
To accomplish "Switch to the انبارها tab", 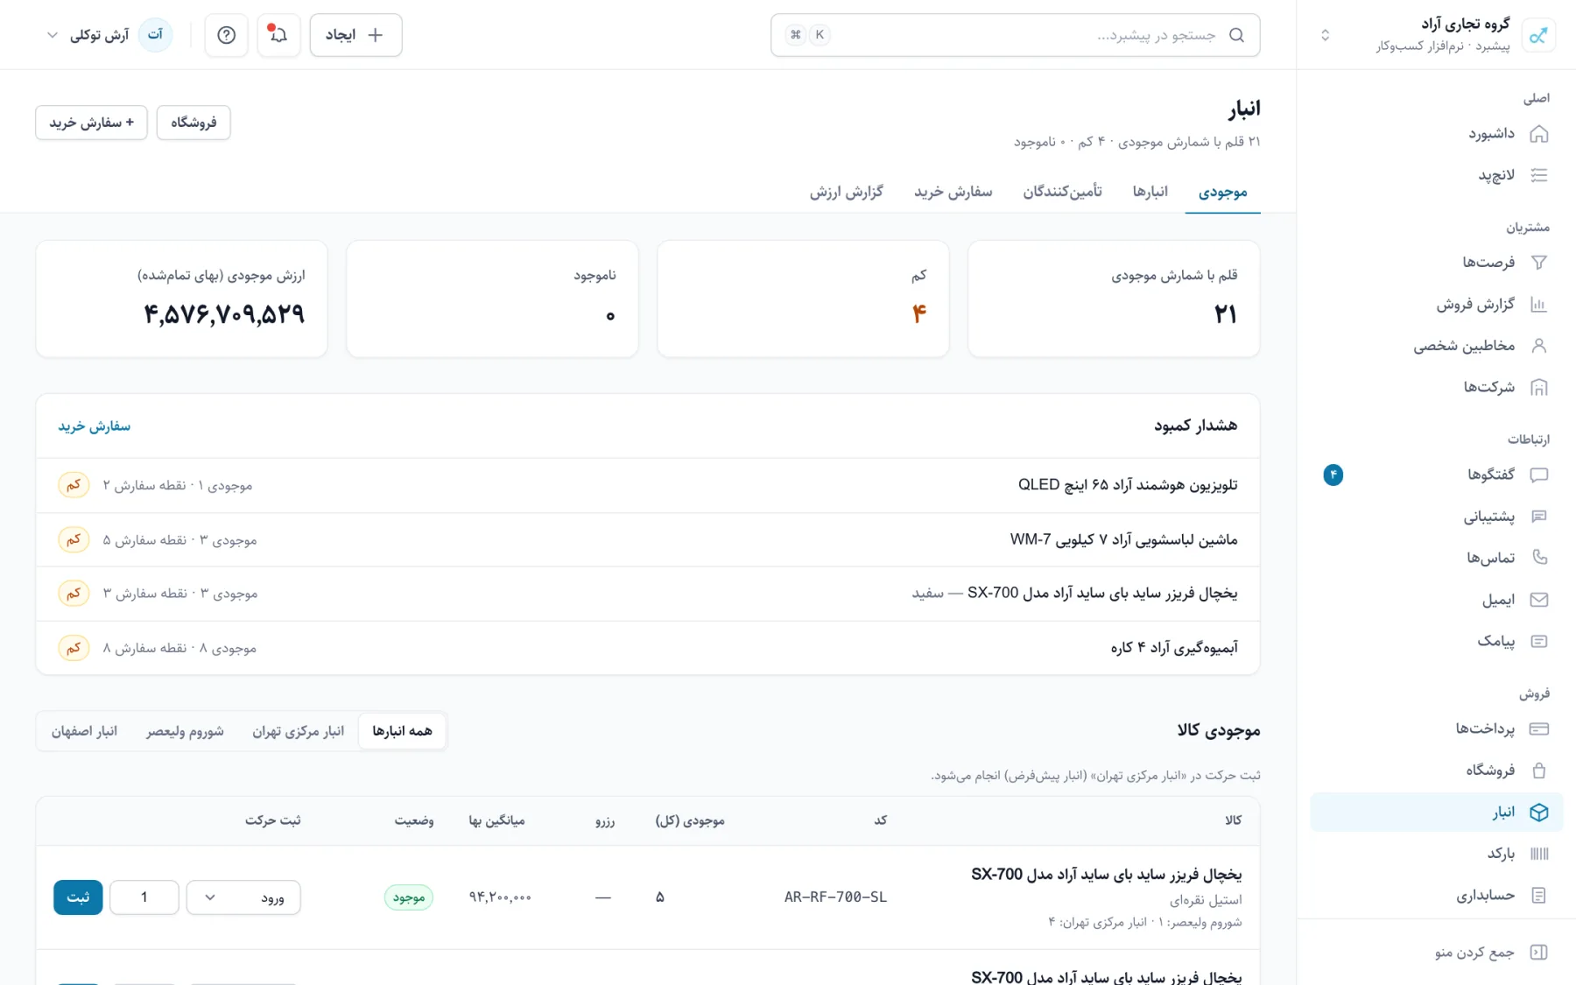I will (x=1150, y=192).
